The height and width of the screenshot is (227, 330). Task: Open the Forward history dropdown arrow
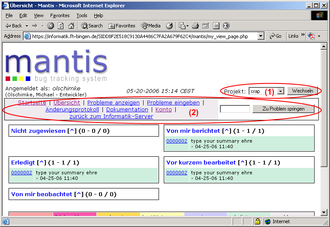(42, 26)
